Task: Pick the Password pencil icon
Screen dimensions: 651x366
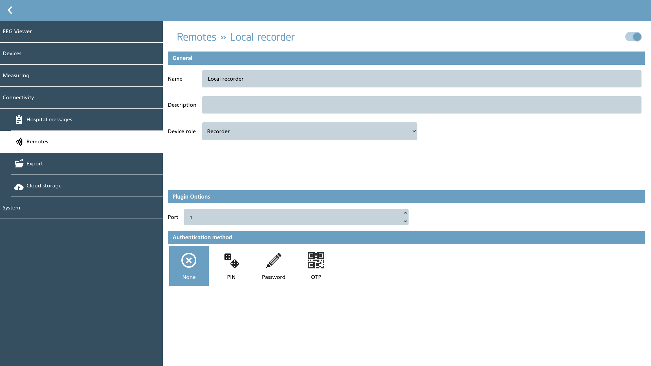Action: point(274,260)
